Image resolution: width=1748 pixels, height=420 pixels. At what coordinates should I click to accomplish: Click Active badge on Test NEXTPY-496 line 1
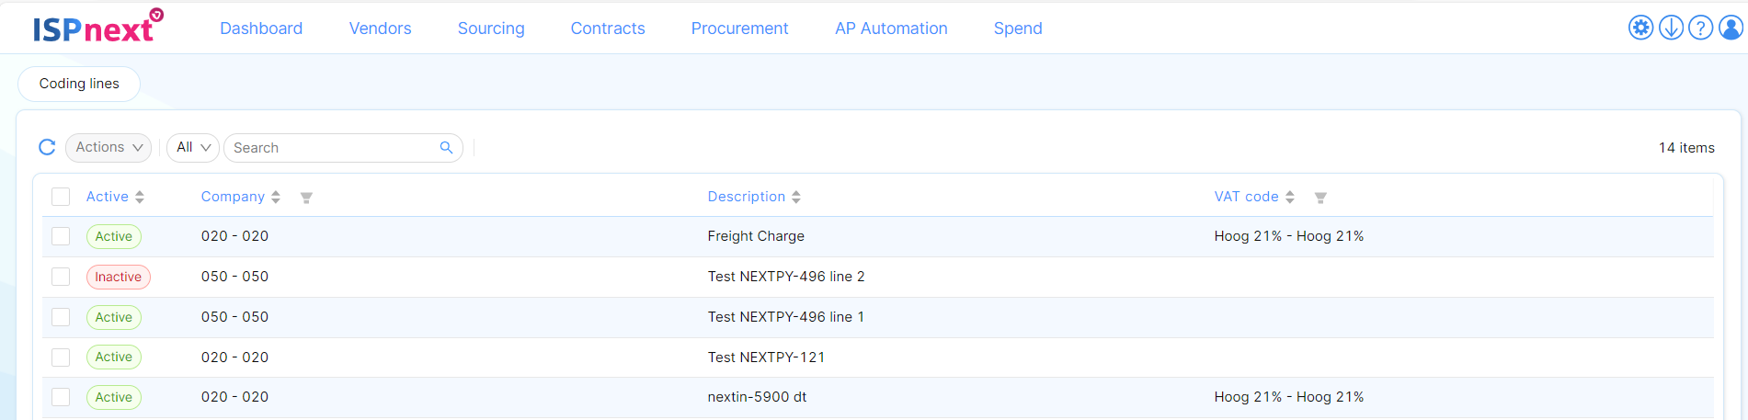(114, 317)
